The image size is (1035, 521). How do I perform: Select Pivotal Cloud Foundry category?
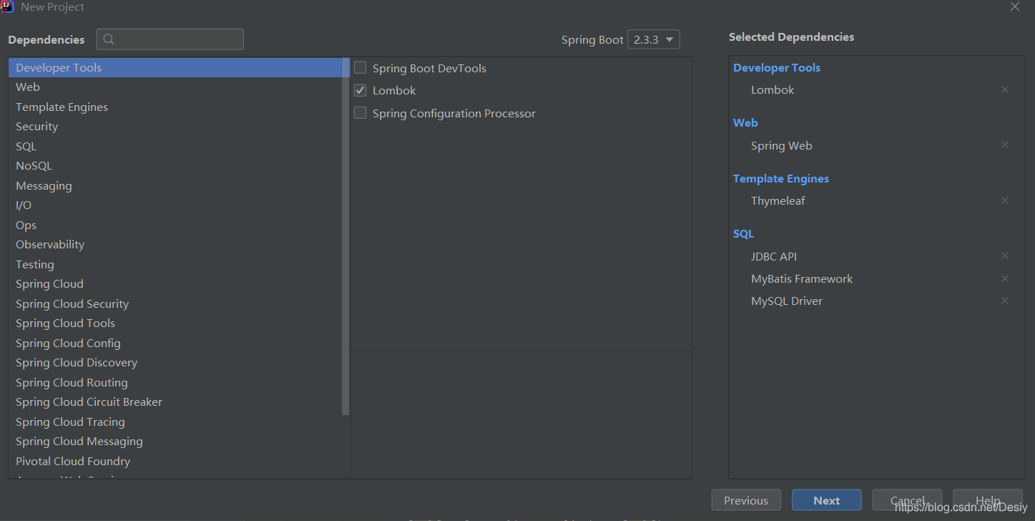(x=175, y=461)
